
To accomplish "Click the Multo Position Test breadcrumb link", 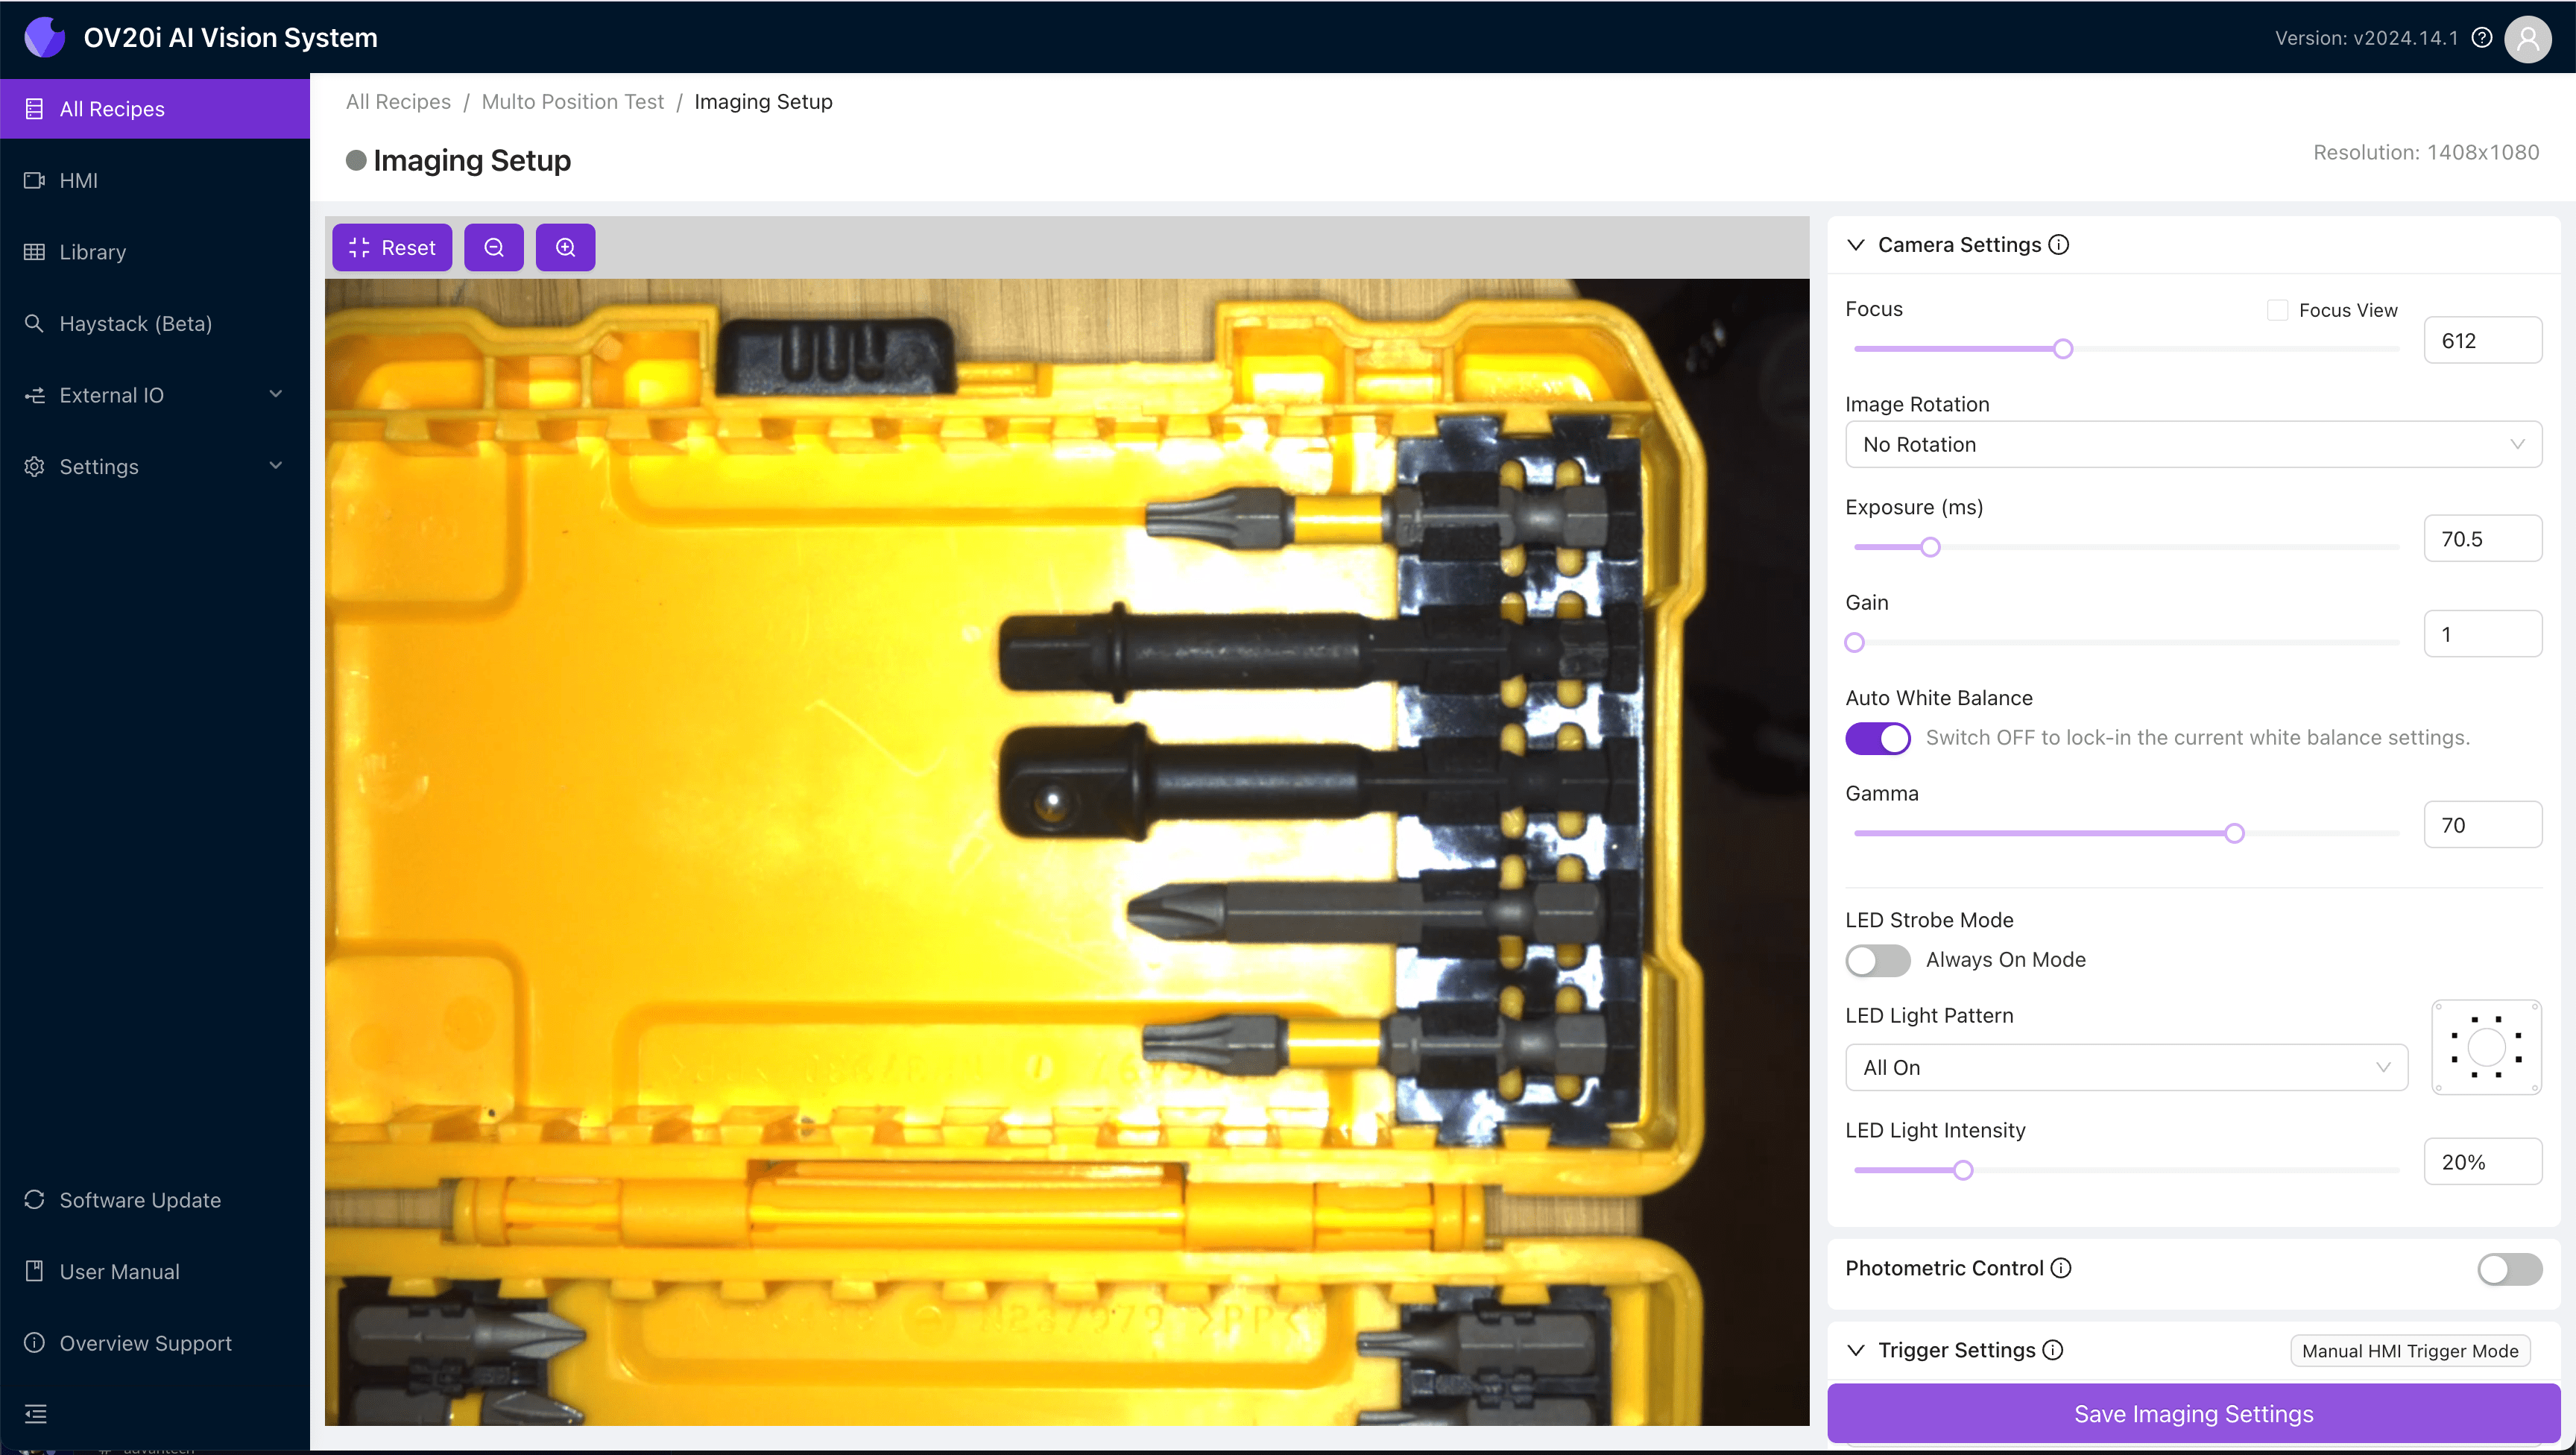I will tap(572, 102).
